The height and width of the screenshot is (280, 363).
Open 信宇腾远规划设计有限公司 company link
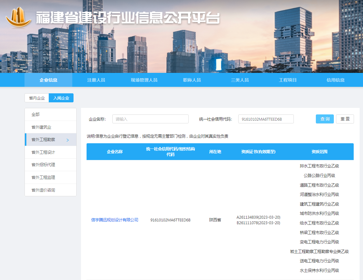coord(115,220)
